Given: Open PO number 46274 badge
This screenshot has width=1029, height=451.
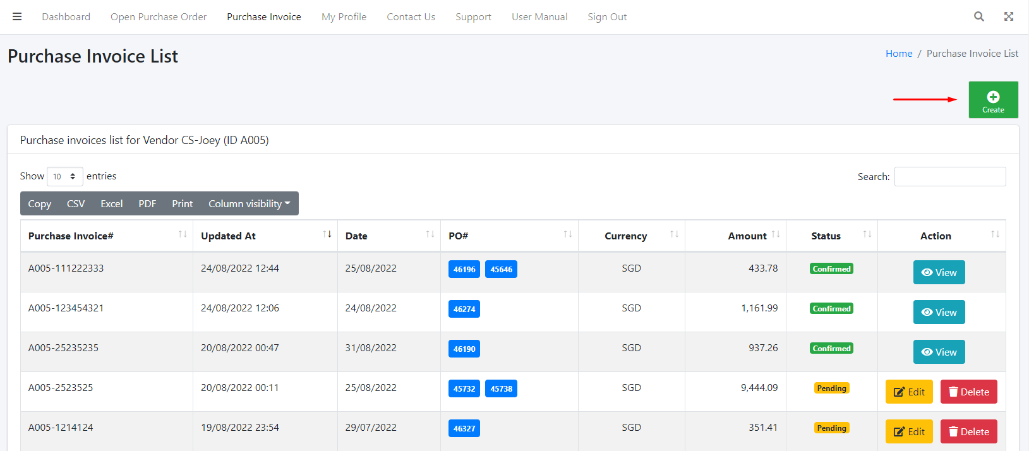Looking at the screenshot, I should (x=464, y=309).
